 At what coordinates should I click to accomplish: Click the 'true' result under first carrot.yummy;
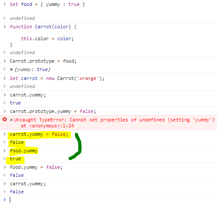coord(15,103)
